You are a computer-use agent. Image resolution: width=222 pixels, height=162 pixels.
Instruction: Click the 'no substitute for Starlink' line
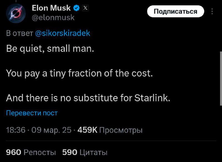pyautogui.click(x=88, y=98)
